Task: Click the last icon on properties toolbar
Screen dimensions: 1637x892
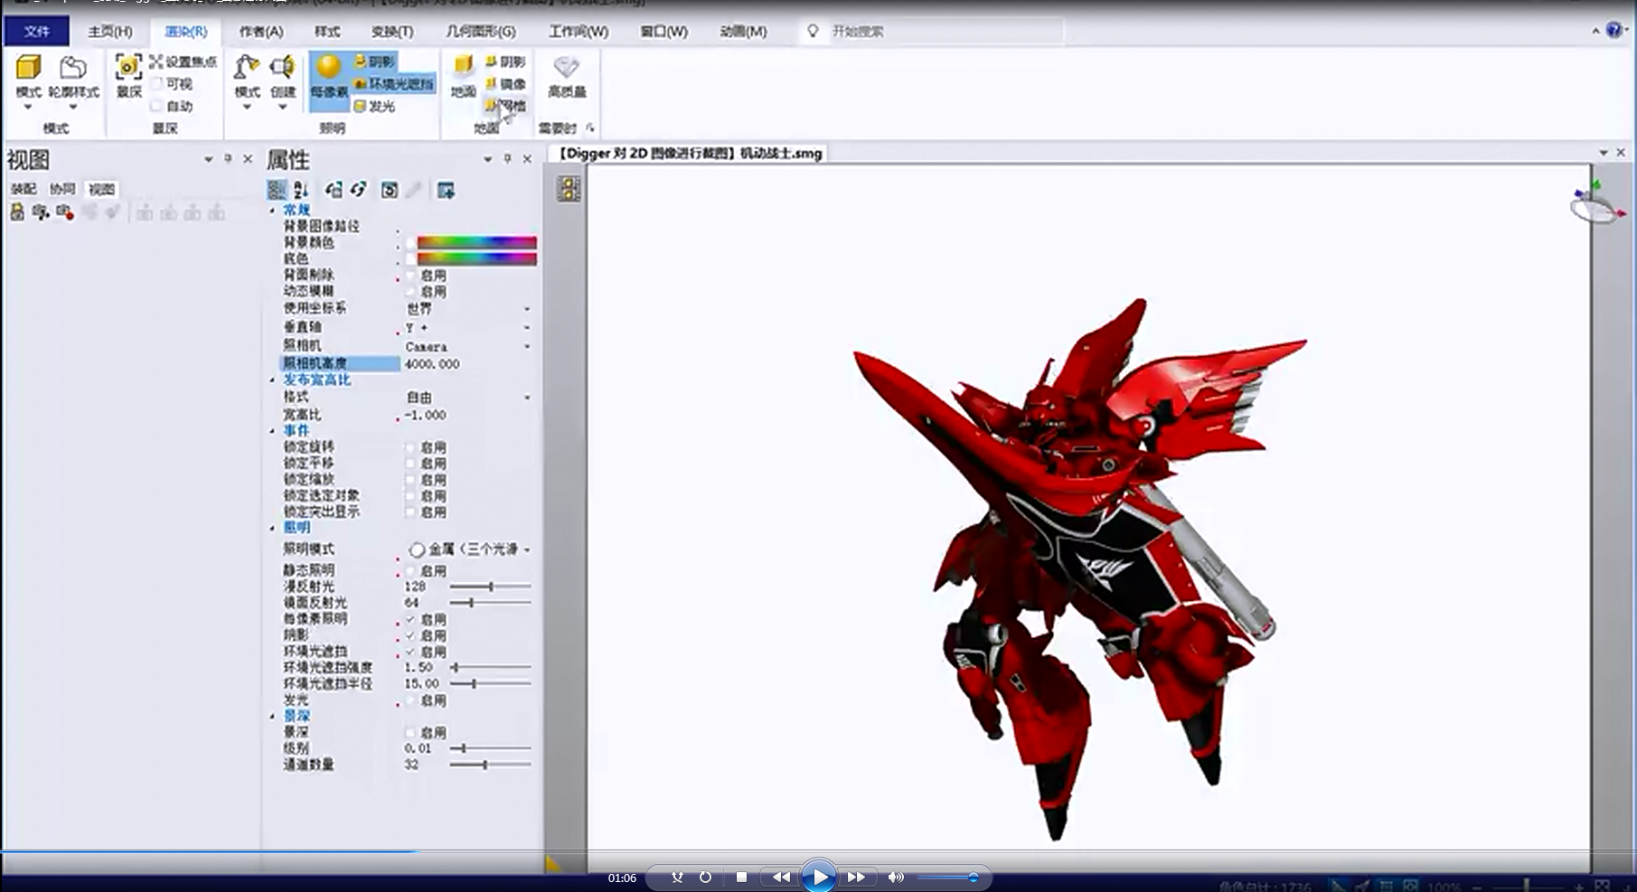Action: [x=446, y=190]
